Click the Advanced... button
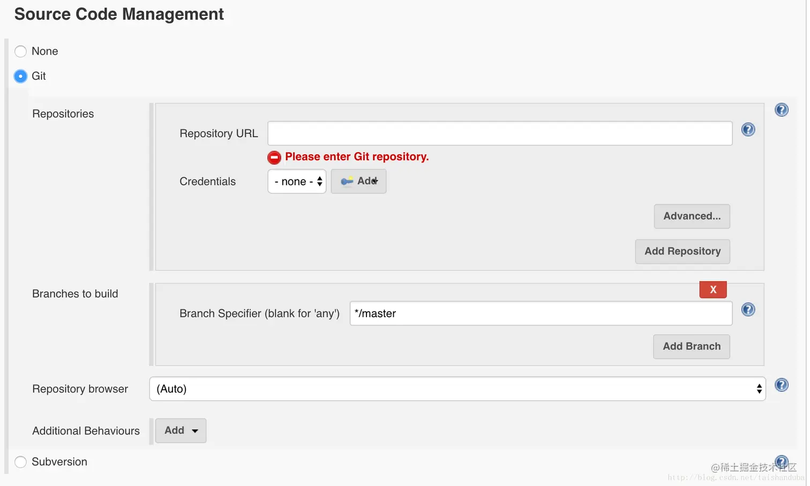This screenshot has height=486, width=810. pos(692,216)
